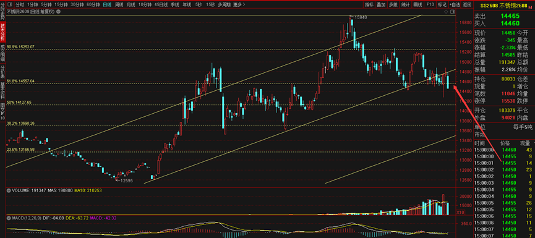Click the 61.8% Fibonacci level line label
This screenshot has height=238, width=535.
point(21,81)
